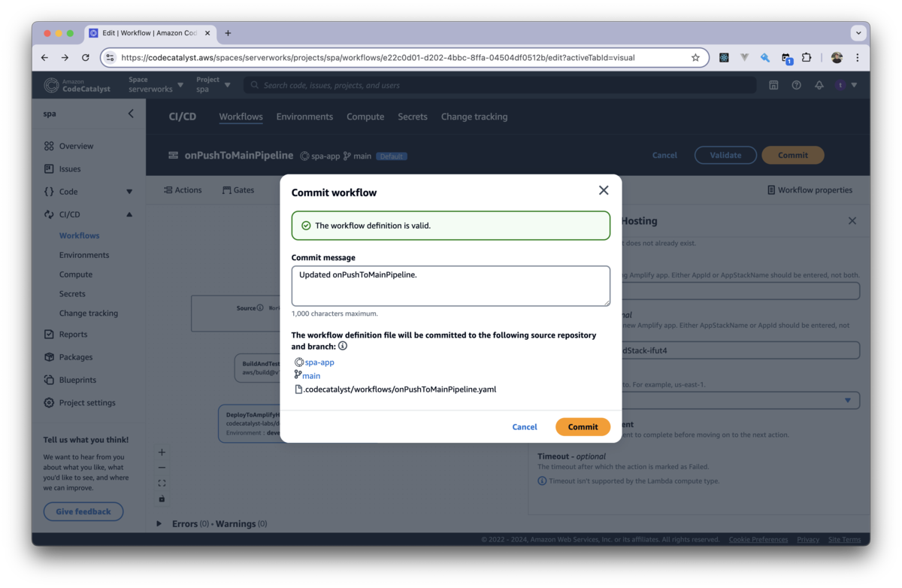Open Workflow properties
The image size is (902, 588).
[x=810, y=190]
